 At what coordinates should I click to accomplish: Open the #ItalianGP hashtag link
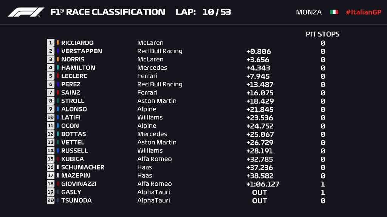363,12
